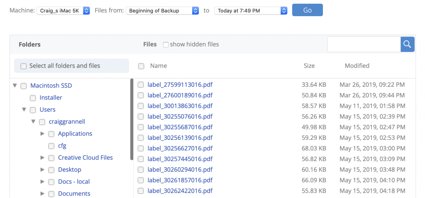Image resolution: width=425 pixels, height=198 pixels.
Task: Check the Creative Cloud Files box
Action: click(51, 158)
